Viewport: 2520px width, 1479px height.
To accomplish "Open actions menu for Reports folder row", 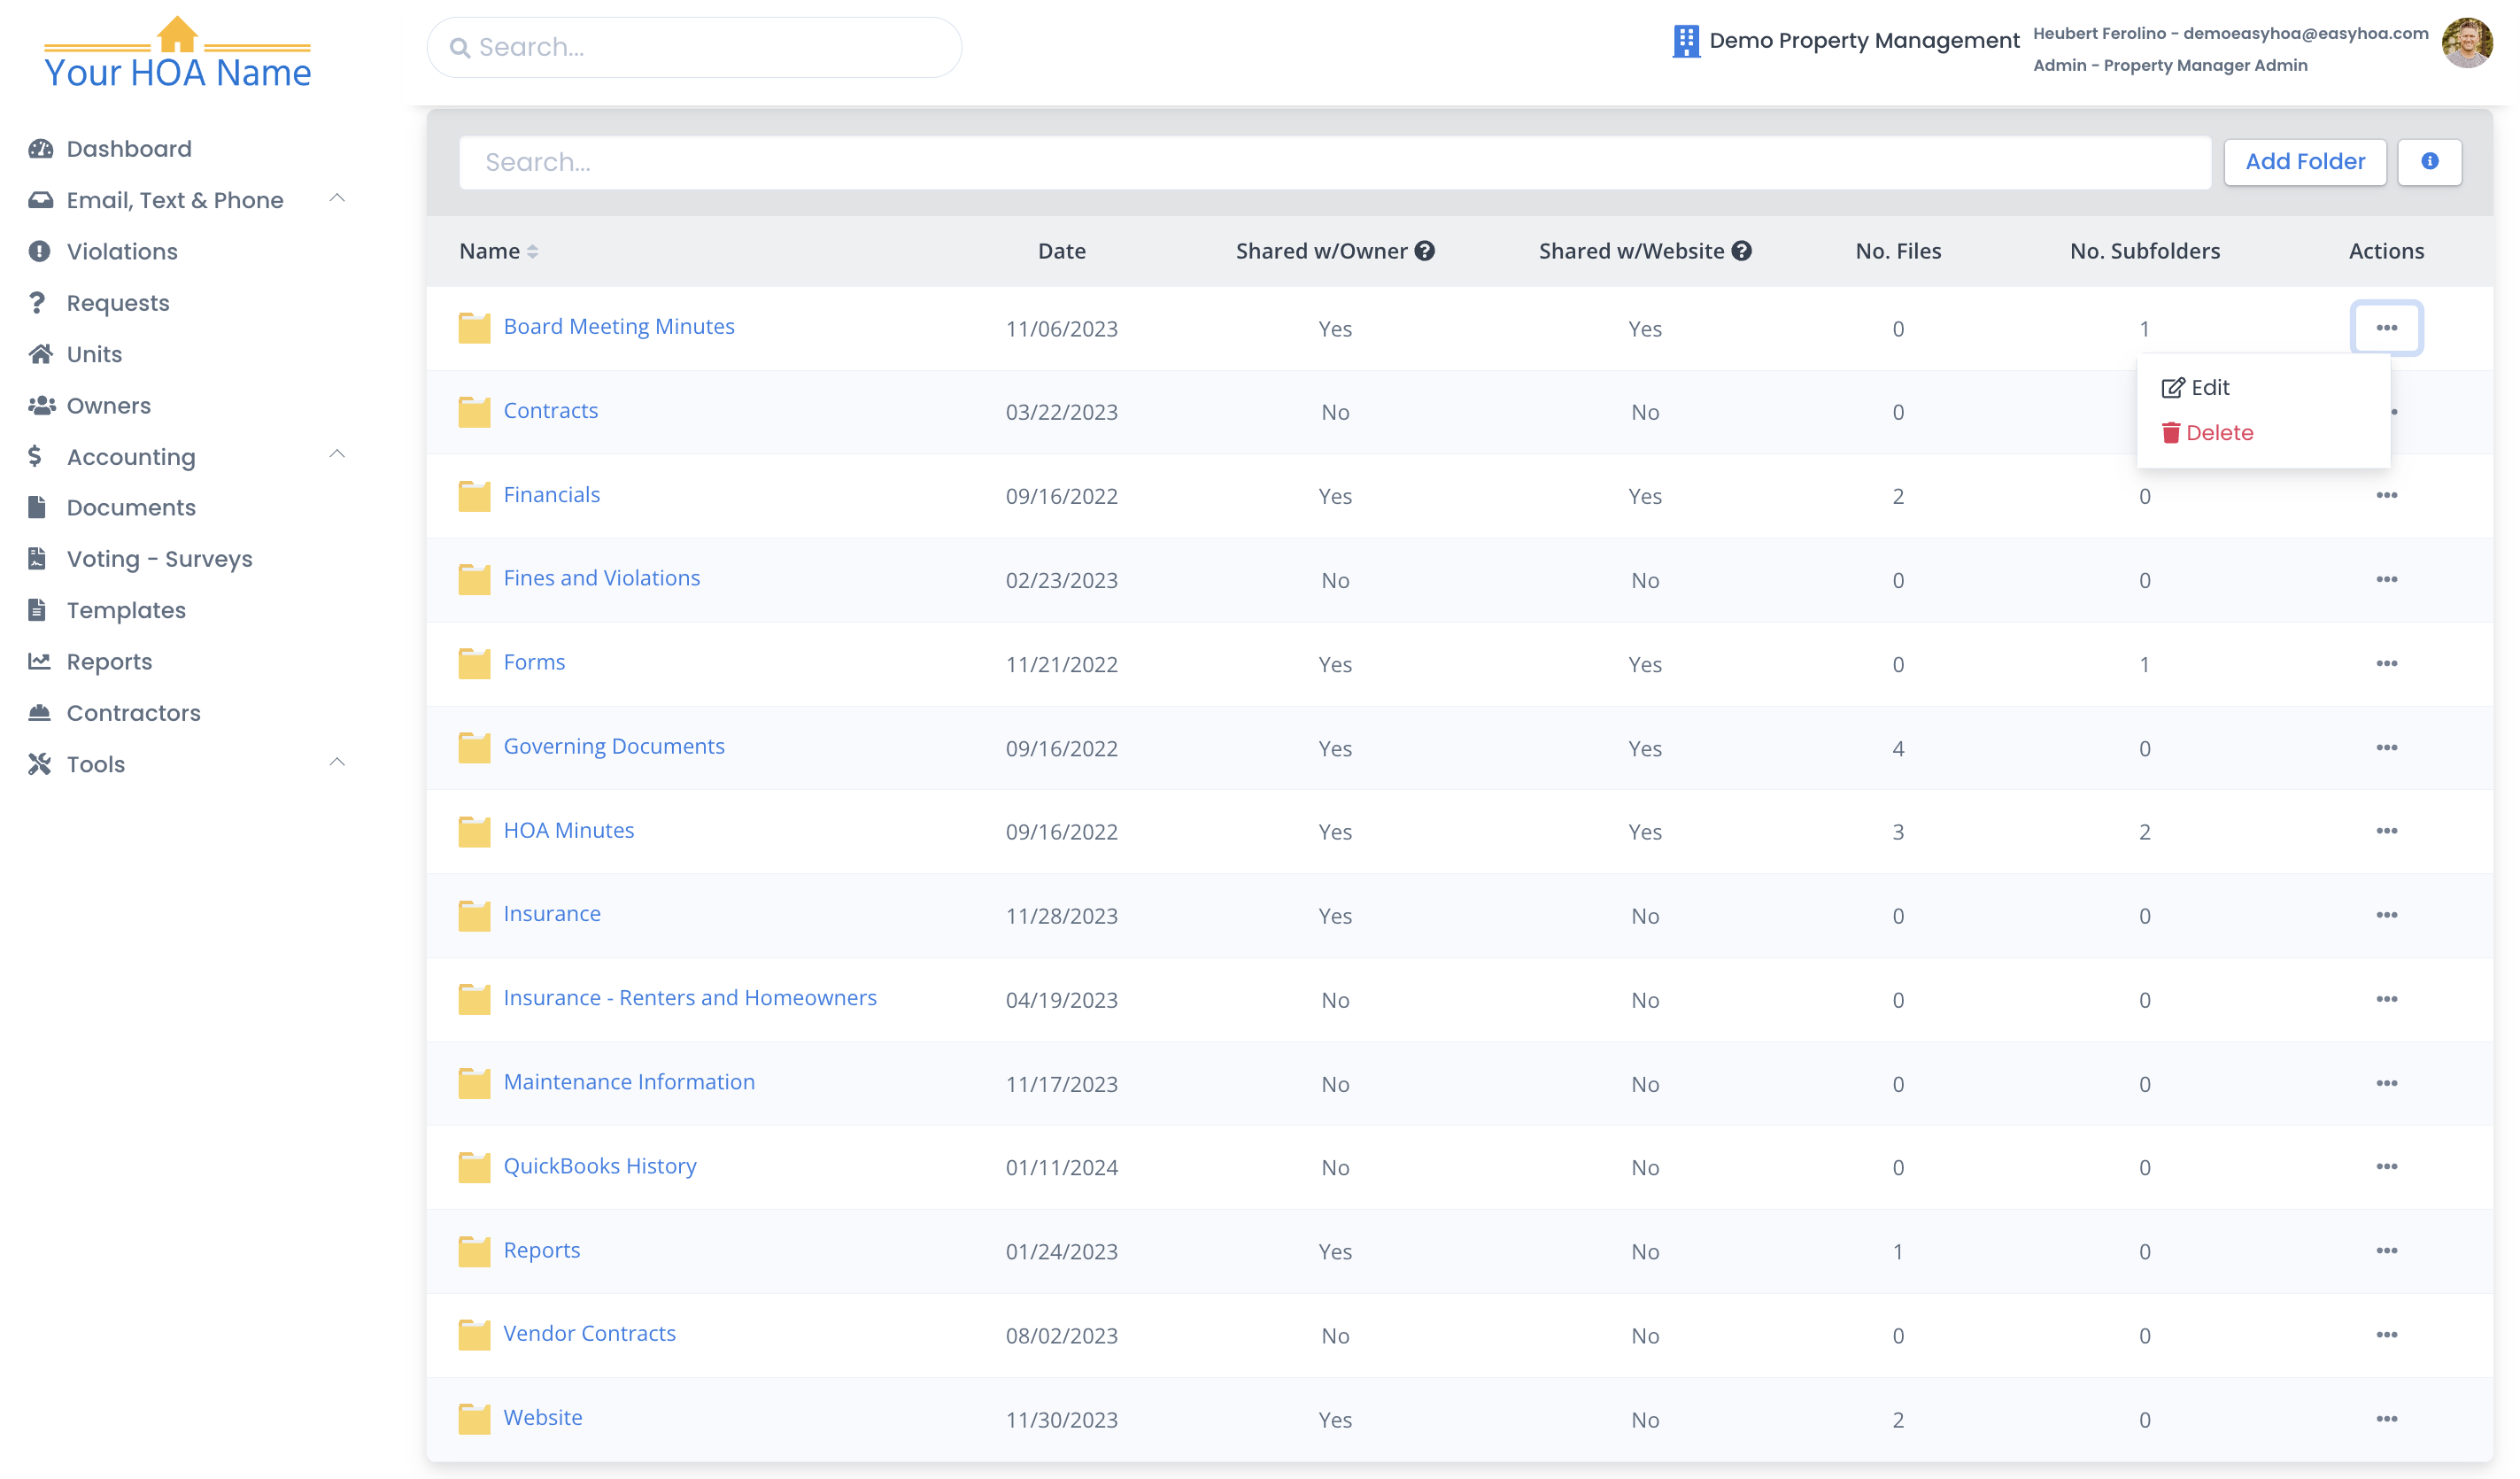I will click(2386, 1251).
